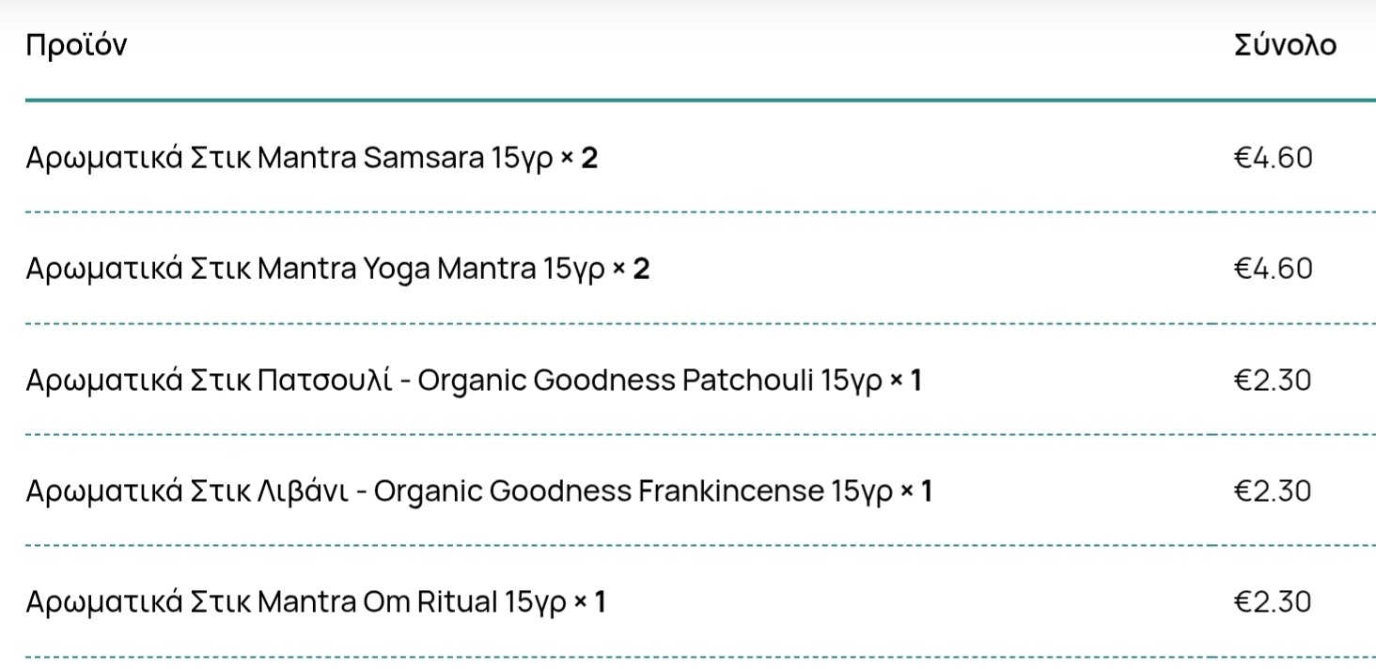This screenshot has height=669, width=1376.
Task: Select the €4.60 total for Mantra Samsara
Action: pyautogui.click(x=1273, y=158)
